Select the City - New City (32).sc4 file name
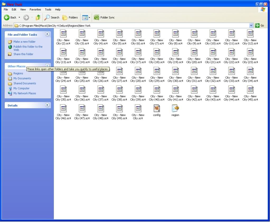 [213, 79]
